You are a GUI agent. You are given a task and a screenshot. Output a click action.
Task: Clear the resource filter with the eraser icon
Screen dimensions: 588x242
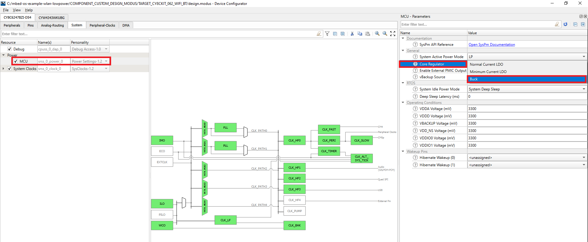pos(319,34)
